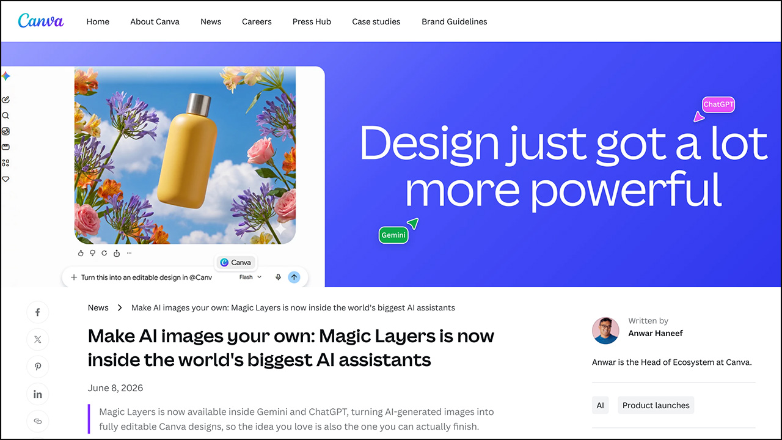Image resolution: width=782 pixels, height=440 pixels.
Task: Share the article on Pinterest
Action: pyautogui.click(x=38, y=367)
